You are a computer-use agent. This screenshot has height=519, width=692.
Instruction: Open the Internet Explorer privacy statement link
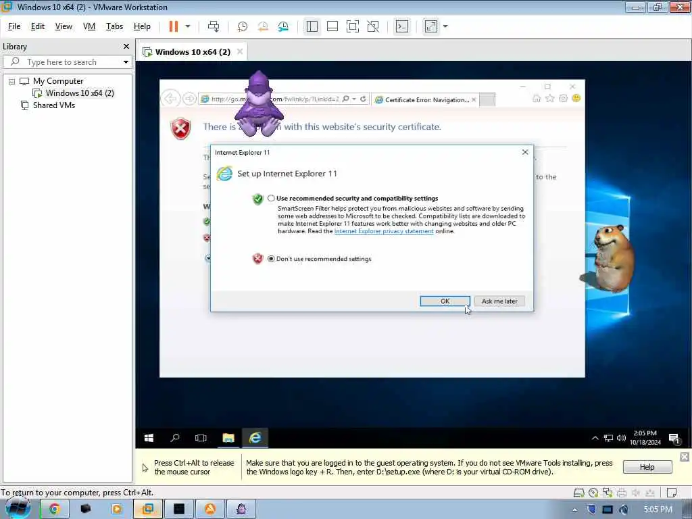pos(384,231)
